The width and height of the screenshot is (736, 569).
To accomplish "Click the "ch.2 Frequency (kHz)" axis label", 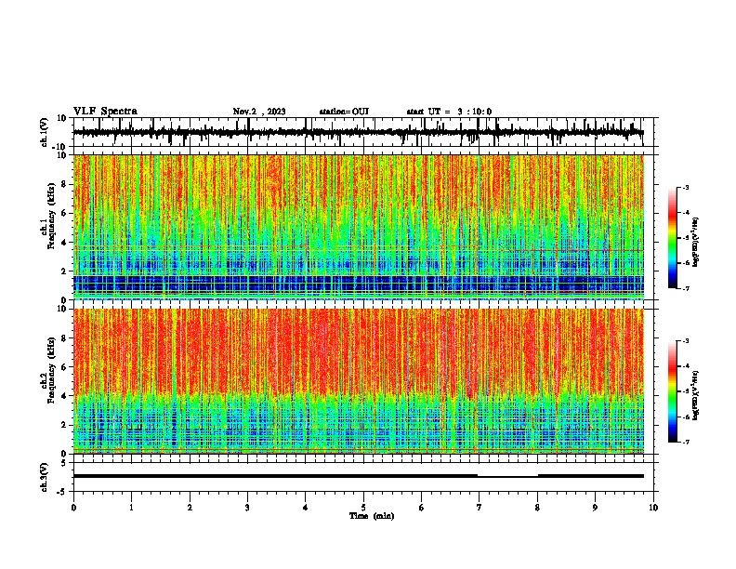I will tap(48, 370).
